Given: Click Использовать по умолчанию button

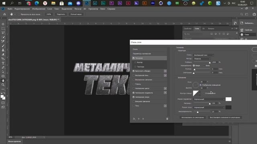Looking at the screenshot, I should [193, 117].
